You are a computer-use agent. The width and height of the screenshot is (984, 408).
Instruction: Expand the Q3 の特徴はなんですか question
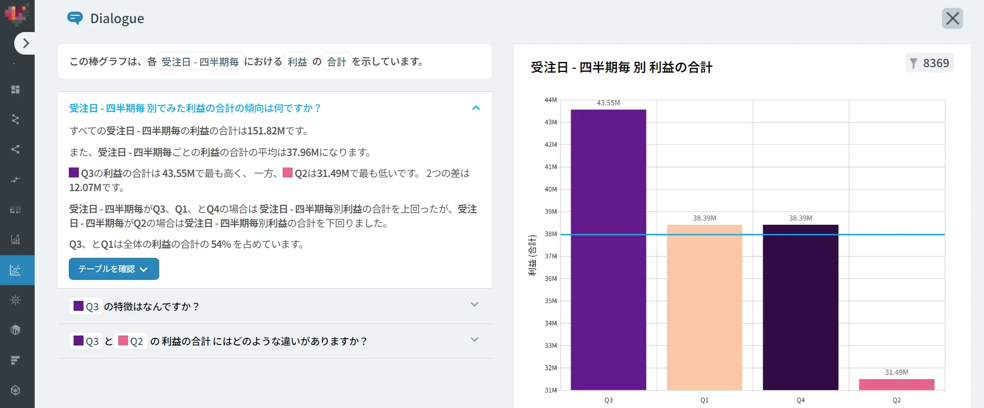pos(474,305)
